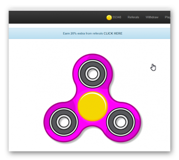
Task: Tap the yellow center cap of the spinner
Action: pos(92,106)
